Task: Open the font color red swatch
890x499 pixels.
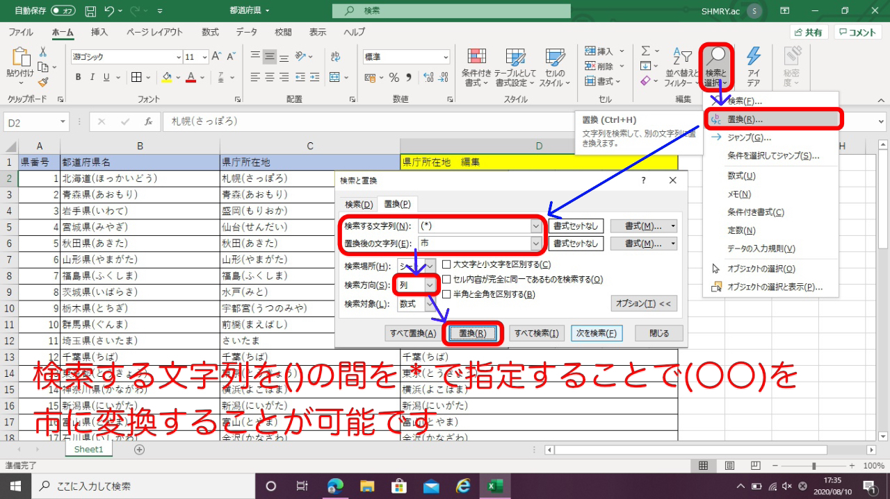Action: pyautogui.click(x=189, y=77)
